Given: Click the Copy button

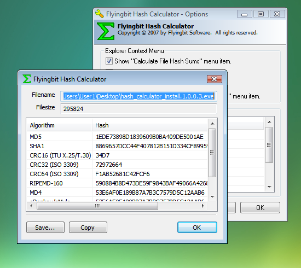Looking at the screenshot, I should [88, 228].
